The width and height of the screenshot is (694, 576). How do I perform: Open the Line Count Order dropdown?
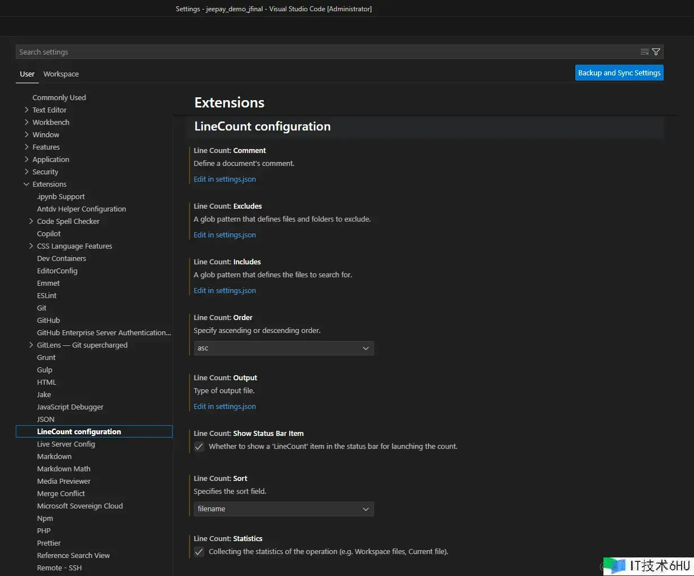pyautogui.click(x=283, y=348)
